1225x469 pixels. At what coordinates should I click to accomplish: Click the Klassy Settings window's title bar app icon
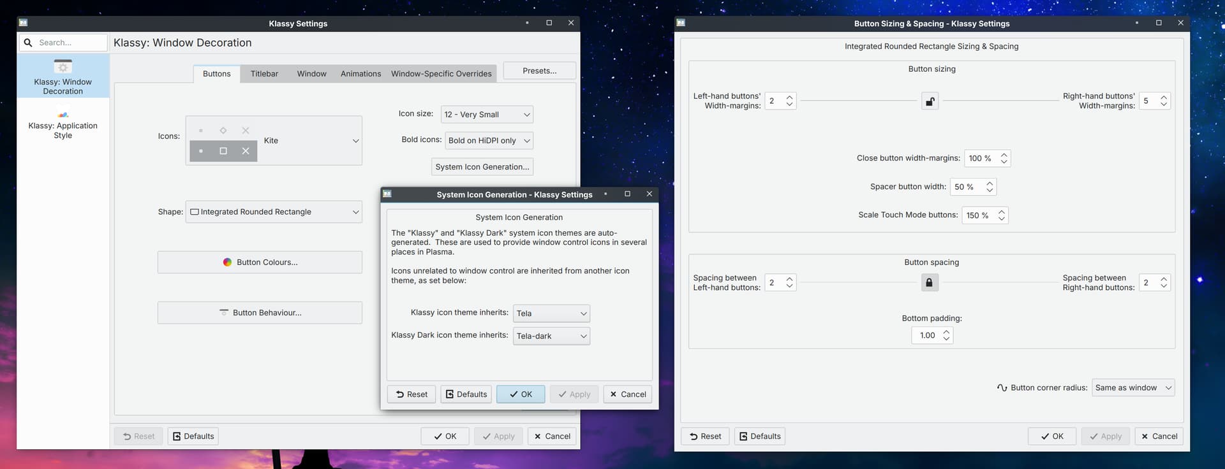pyautogui.click(x=24, y=23)
